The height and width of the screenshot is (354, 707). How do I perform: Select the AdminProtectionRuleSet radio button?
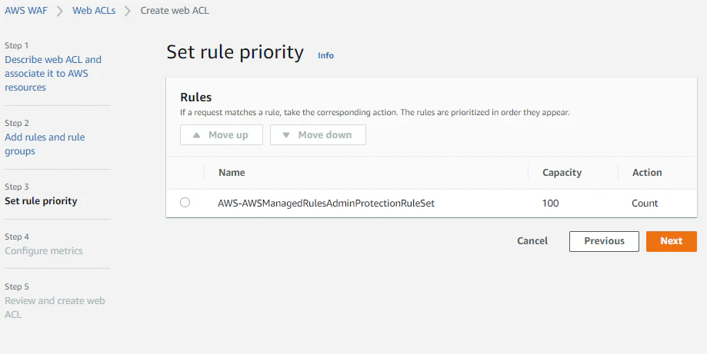point(185,203)
